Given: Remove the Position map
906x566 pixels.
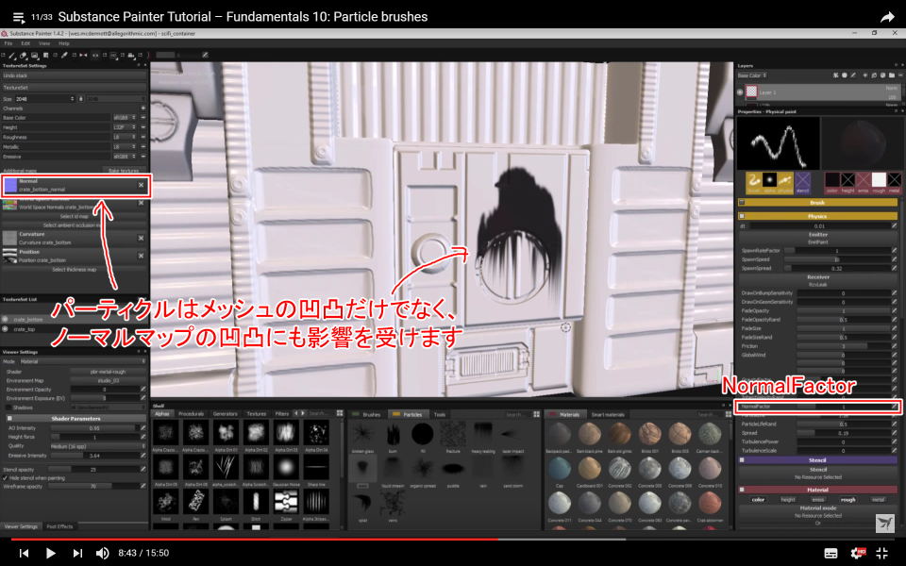Looking at the screenshot, I should (141, 256).
